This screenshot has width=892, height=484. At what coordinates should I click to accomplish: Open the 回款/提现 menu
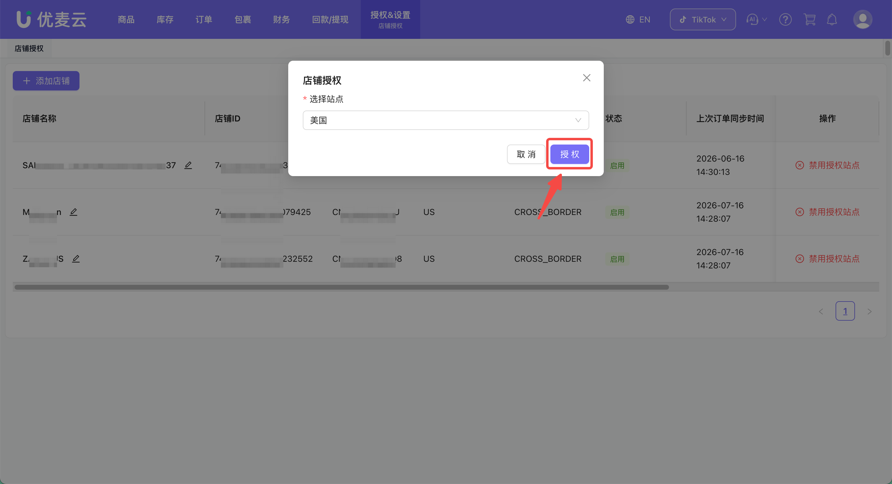(x=330, y=19)
